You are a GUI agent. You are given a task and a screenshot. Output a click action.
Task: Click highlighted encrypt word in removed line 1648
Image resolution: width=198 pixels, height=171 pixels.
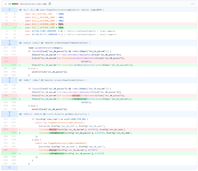pos(76,96)
